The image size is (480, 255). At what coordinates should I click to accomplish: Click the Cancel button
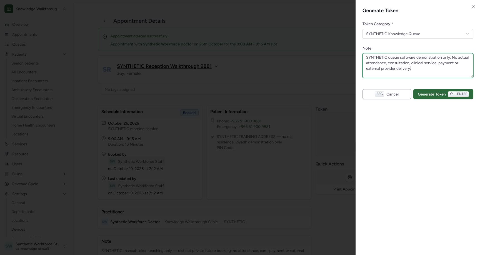[x=387, y=94]
